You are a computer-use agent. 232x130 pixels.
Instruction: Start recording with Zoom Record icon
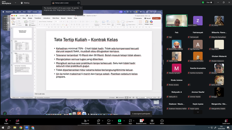152,122
